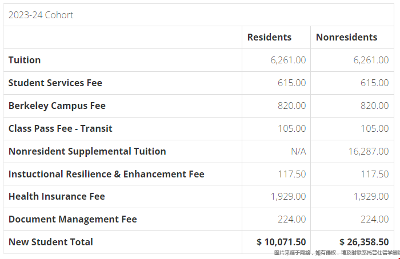The height and width of the screenshot is (259, 400).
Task: Click the 16,287.00 supplemental tuition value
Action: point(369,151)
